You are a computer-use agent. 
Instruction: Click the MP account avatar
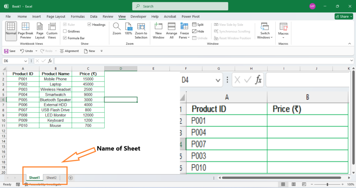pos(313,6)
